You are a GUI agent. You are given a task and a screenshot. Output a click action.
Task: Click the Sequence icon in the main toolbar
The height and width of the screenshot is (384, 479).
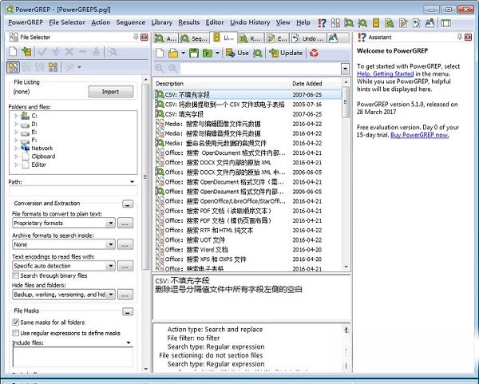362,23
